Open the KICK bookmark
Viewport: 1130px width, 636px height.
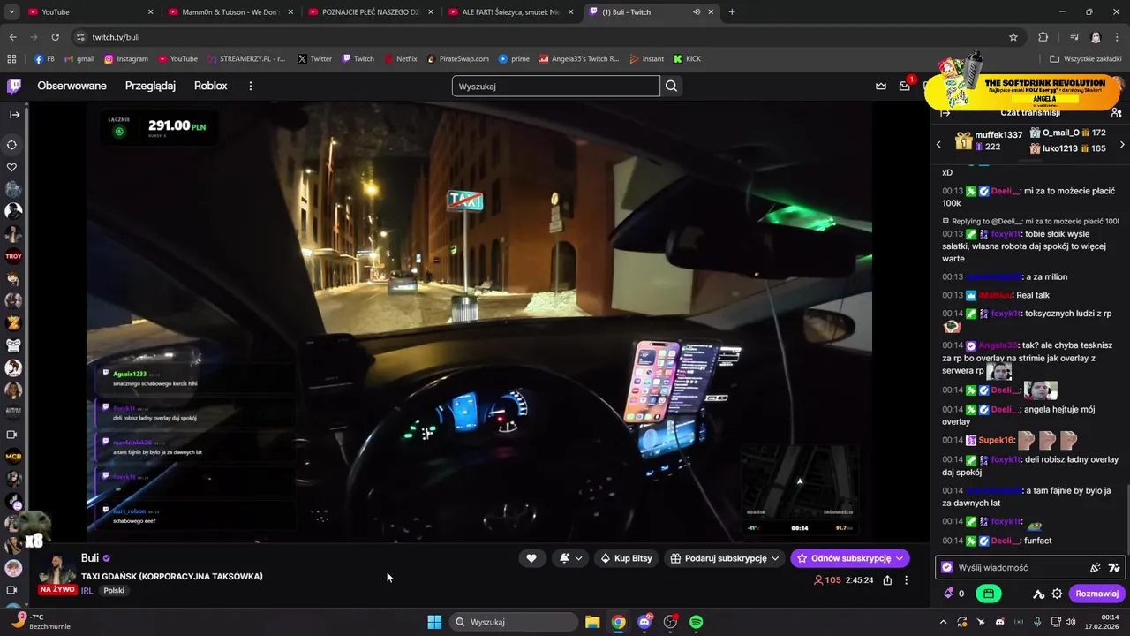click(687, 59)
